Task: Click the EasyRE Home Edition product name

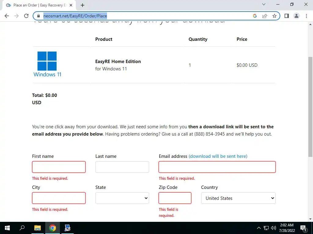Action: [118, 62]
